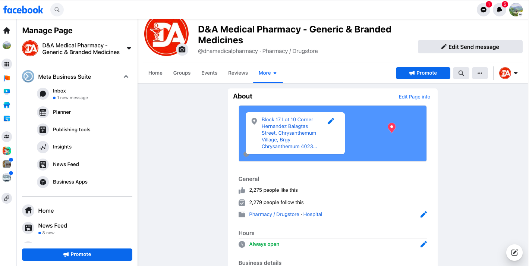The width and height of the screenshot is (529, 266).
Task: Open Inbox in Meta Business Suite
Action: [x=59, y=91]
